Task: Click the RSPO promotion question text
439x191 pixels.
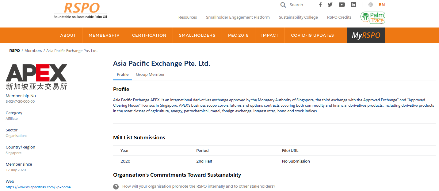Action: pyautogui.click(x=199, y=186)
